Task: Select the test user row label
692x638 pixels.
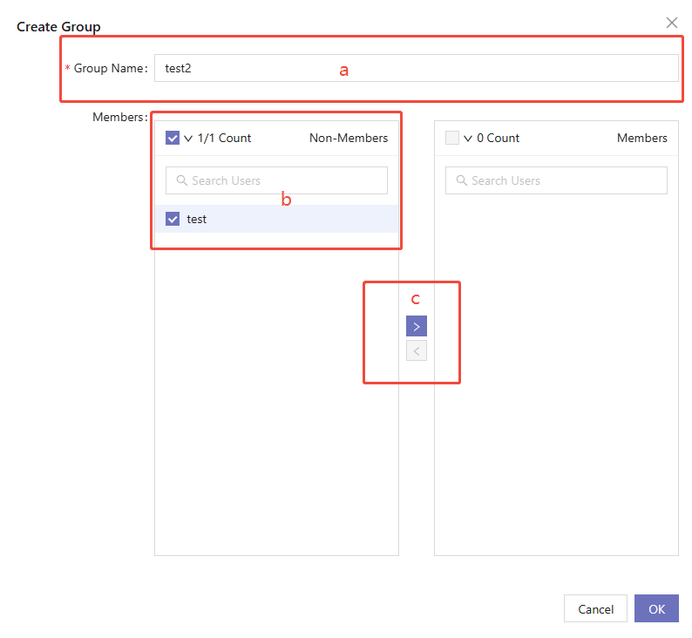Action: [x=197, y=219]
